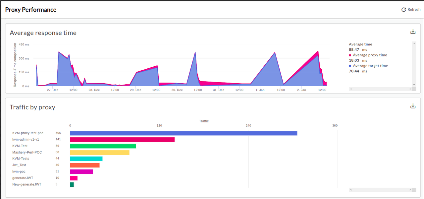Click the traffic value 306

(x=58, y=133)
